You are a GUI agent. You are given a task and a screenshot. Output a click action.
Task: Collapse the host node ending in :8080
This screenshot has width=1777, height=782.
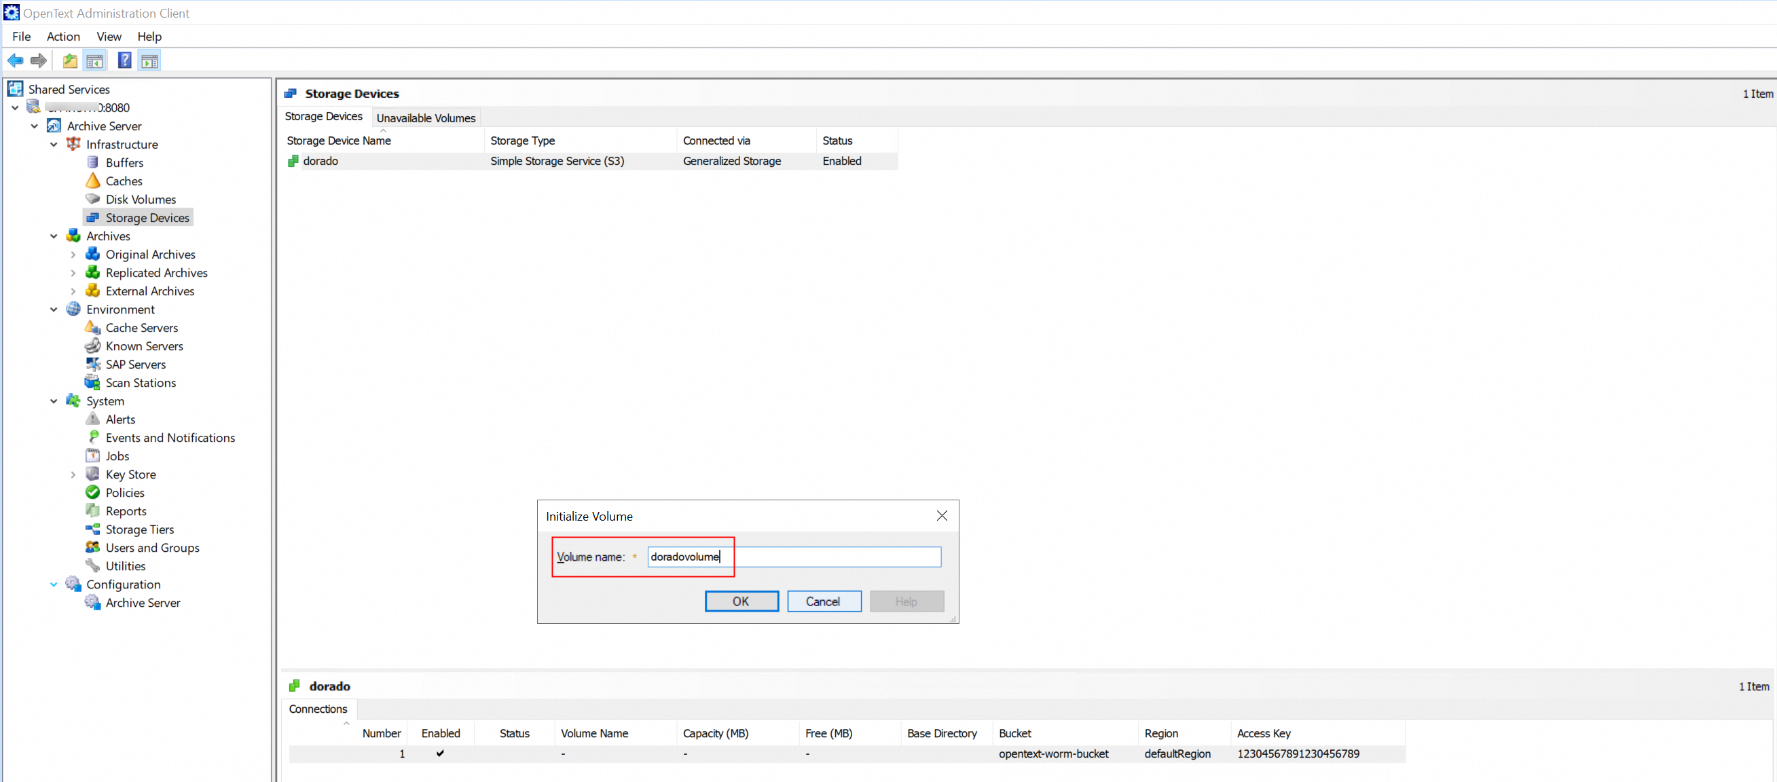(x=15, y=107)
